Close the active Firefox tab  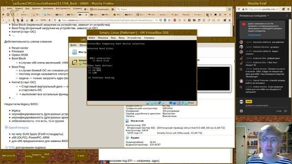point(86,15)
